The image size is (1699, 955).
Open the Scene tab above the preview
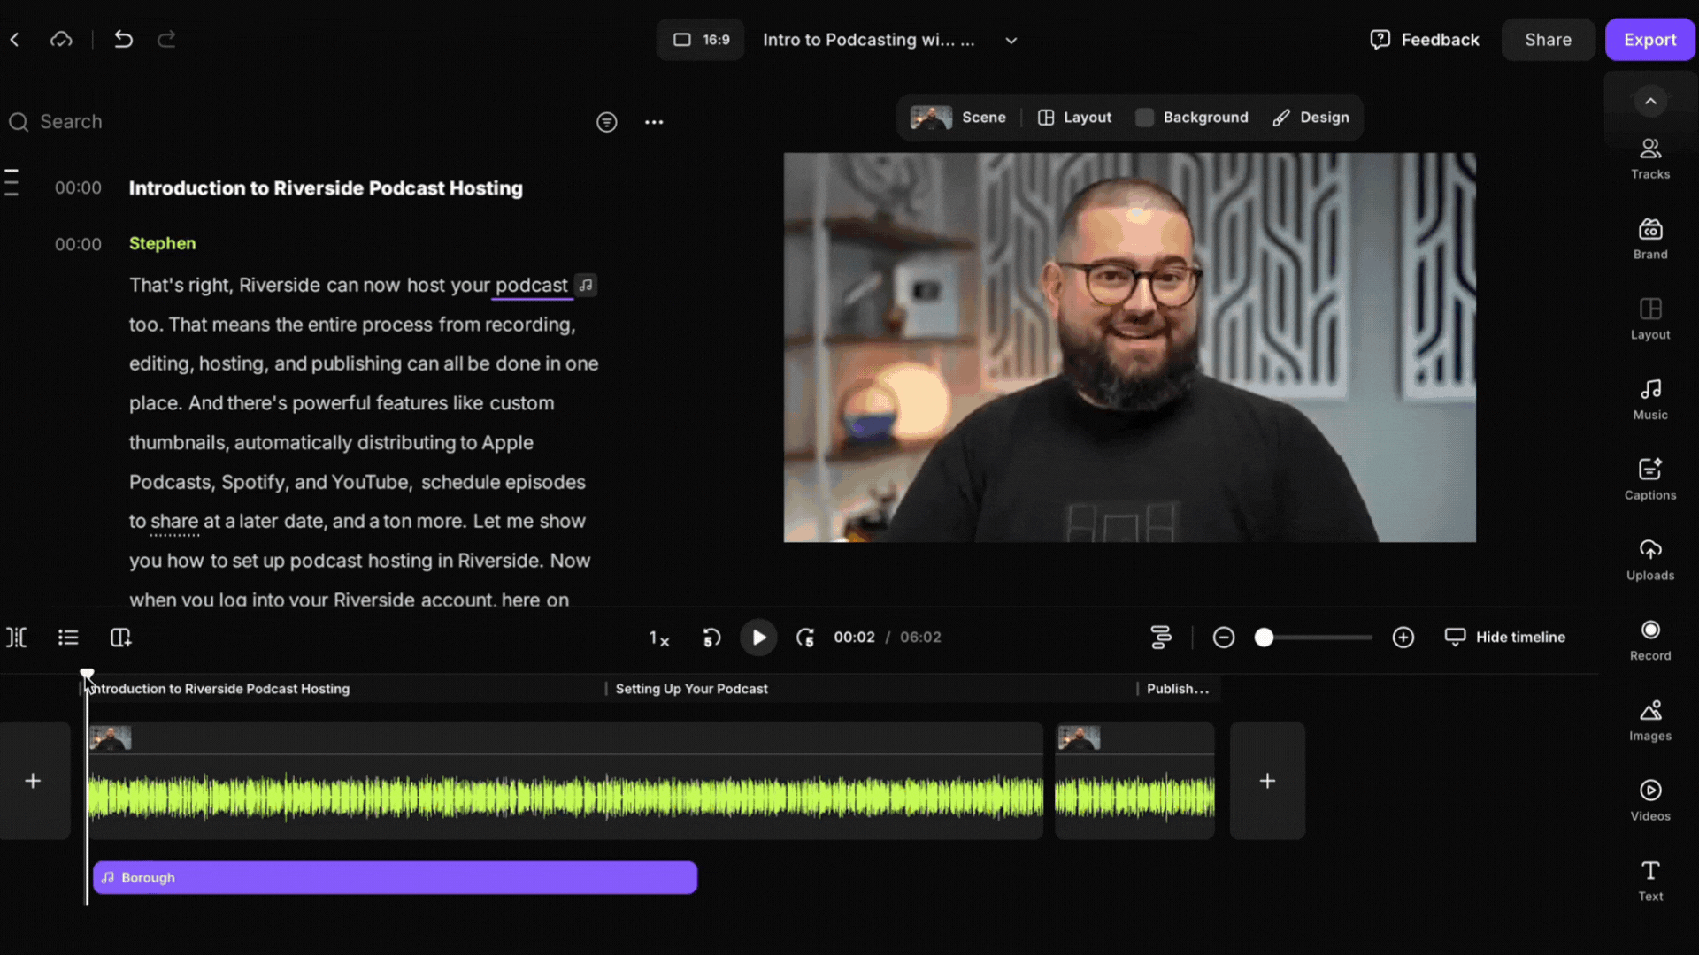point(958,118)
